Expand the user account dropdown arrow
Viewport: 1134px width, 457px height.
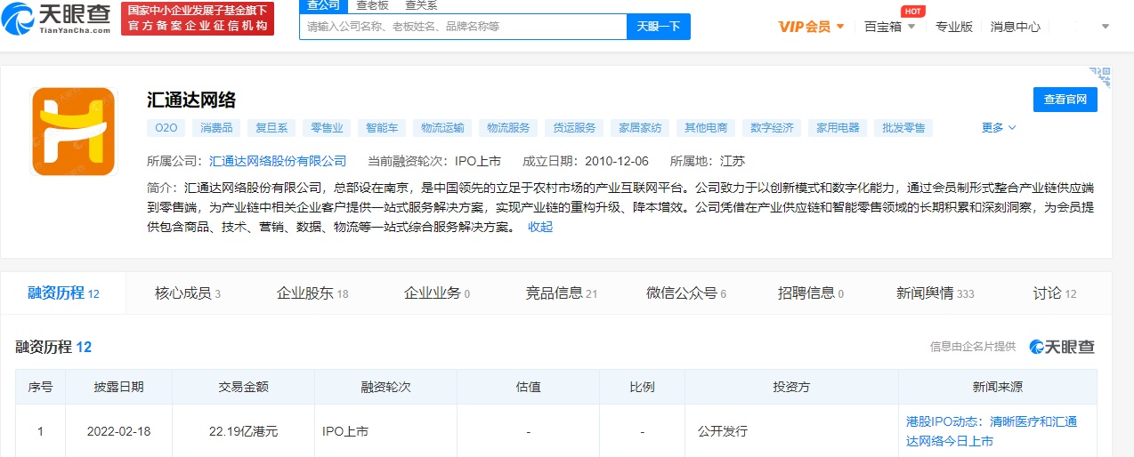(x=1106, y=27)
